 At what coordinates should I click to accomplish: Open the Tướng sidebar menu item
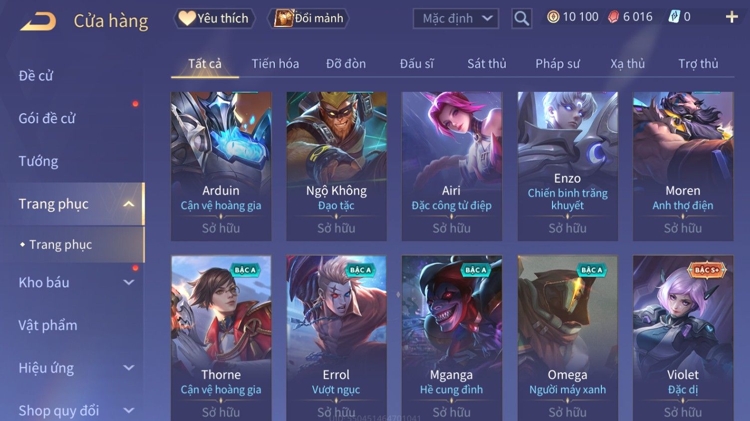(x=38, y=161)
